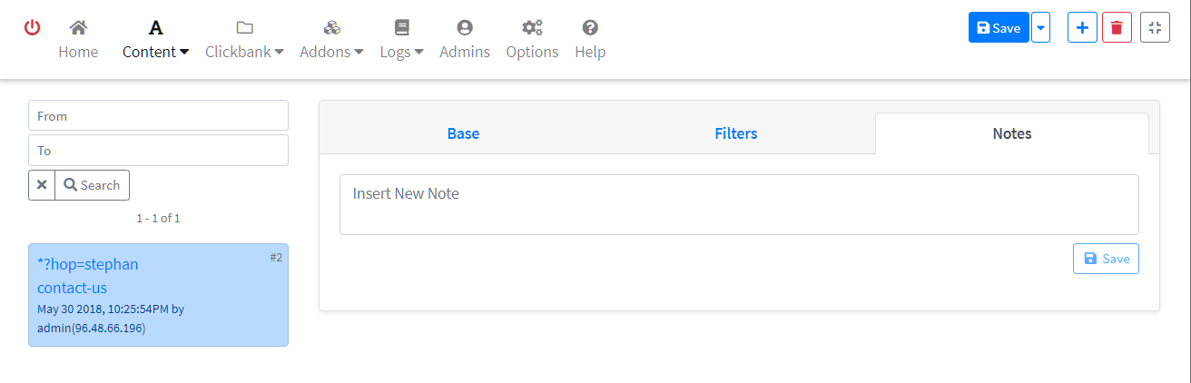Open the Addons dropdown menu
This screenshot has height=383, width=1191.
pyautogui.click(x=331, y=40)
